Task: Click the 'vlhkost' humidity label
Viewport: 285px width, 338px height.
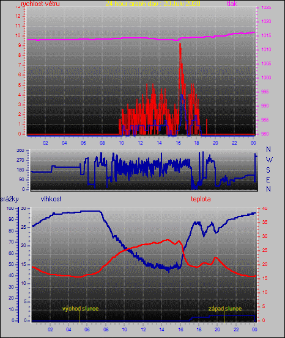Action: click(51, 199)
